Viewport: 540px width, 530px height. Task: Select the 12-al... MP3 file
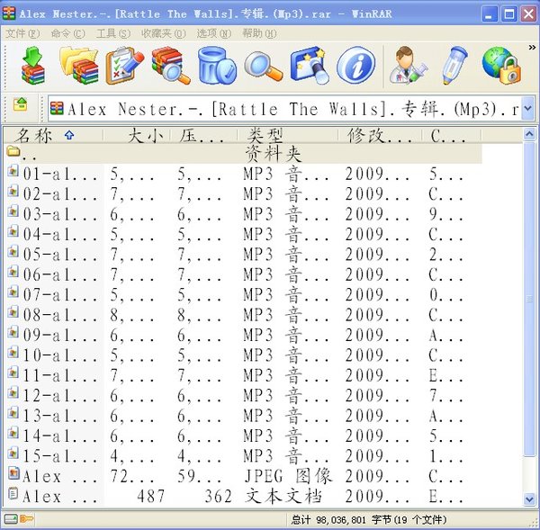(x=243, y=395)
